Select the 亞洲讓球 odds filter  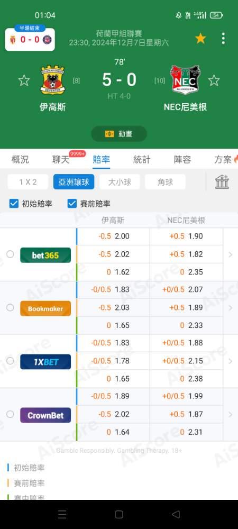point(74,182)
